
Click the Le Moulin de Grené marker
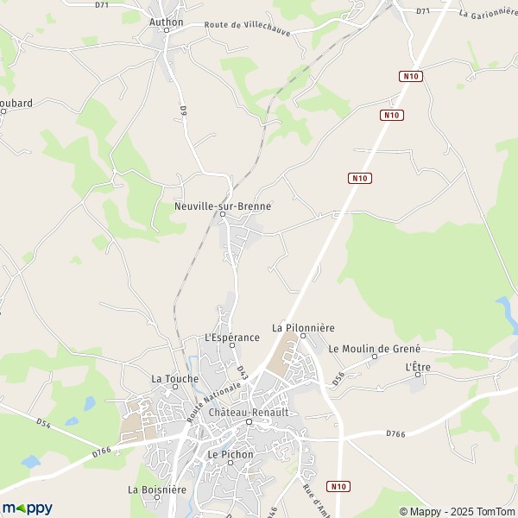[x=375, y=357]
